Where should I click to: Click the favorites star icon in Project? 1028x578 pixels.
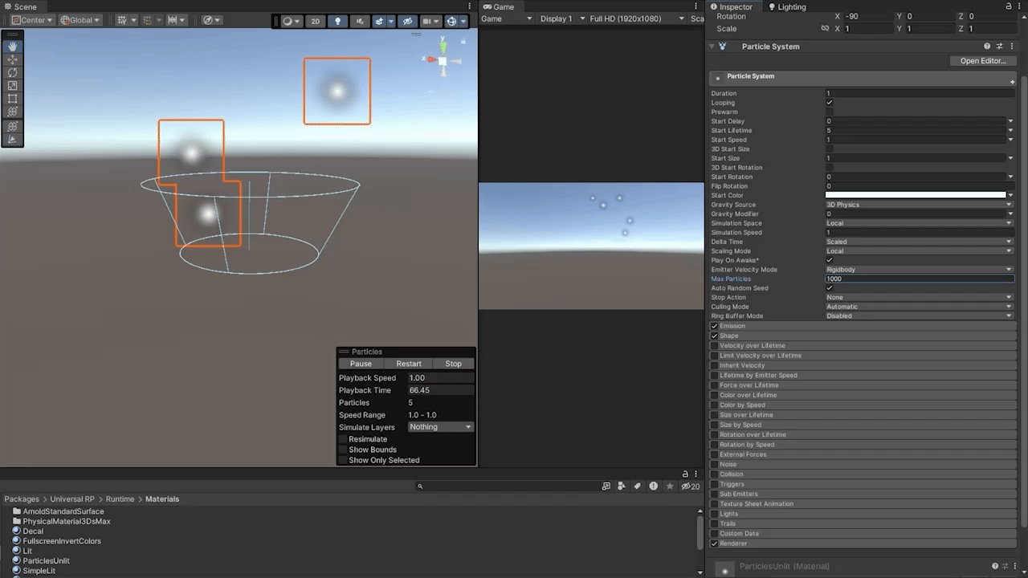tap(669, 486)
